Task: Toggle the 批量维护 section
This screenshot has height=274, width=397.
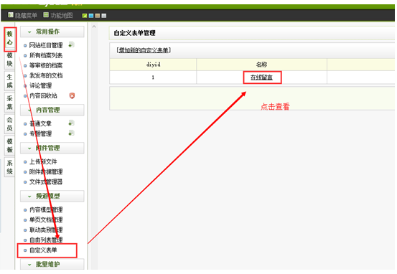Action: coord(52,265)
